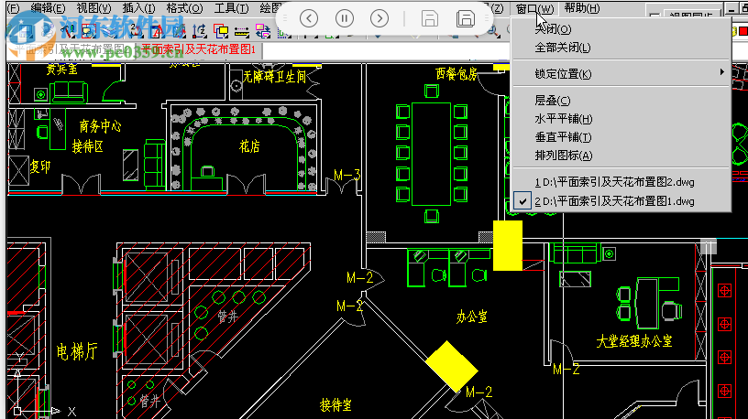Screen dimensions: 748x419
Task: Click the 接待室 label
Action: [x=335, y=405]
